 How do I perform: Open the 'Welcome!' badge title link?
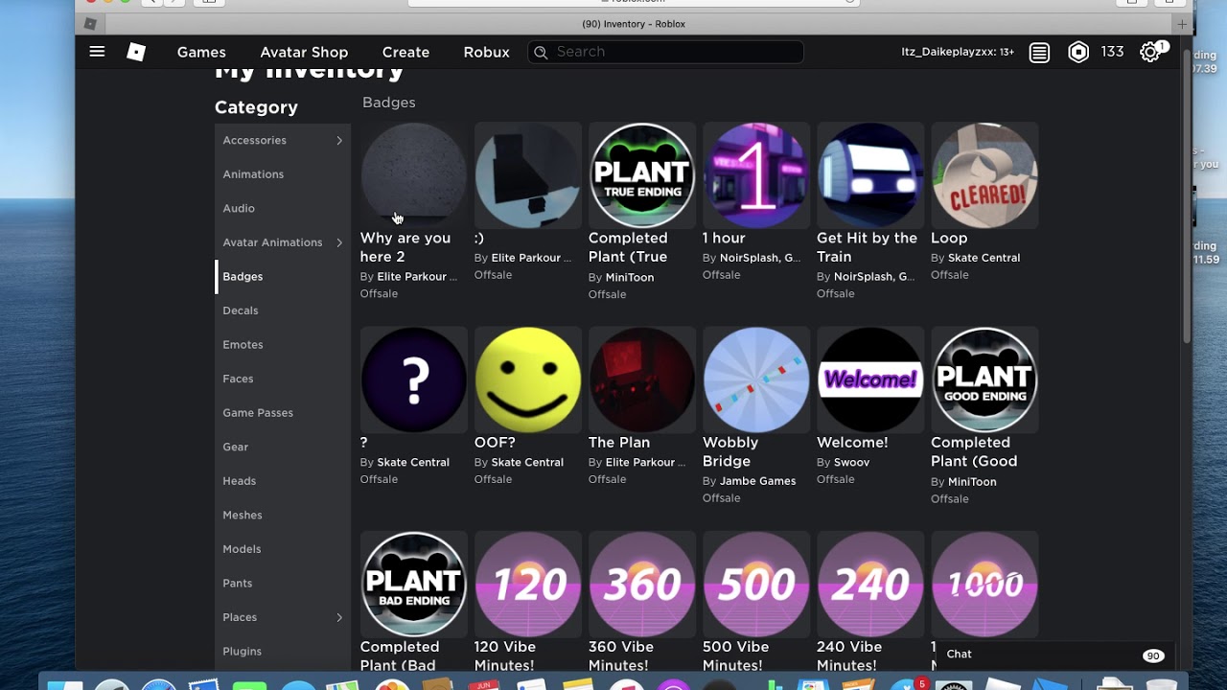click(852, 443)
